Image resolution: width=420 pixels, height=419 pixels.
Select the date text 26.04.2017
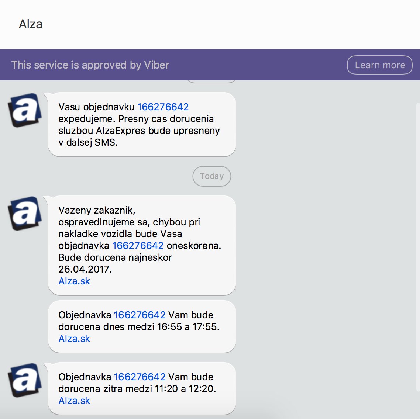85,269
